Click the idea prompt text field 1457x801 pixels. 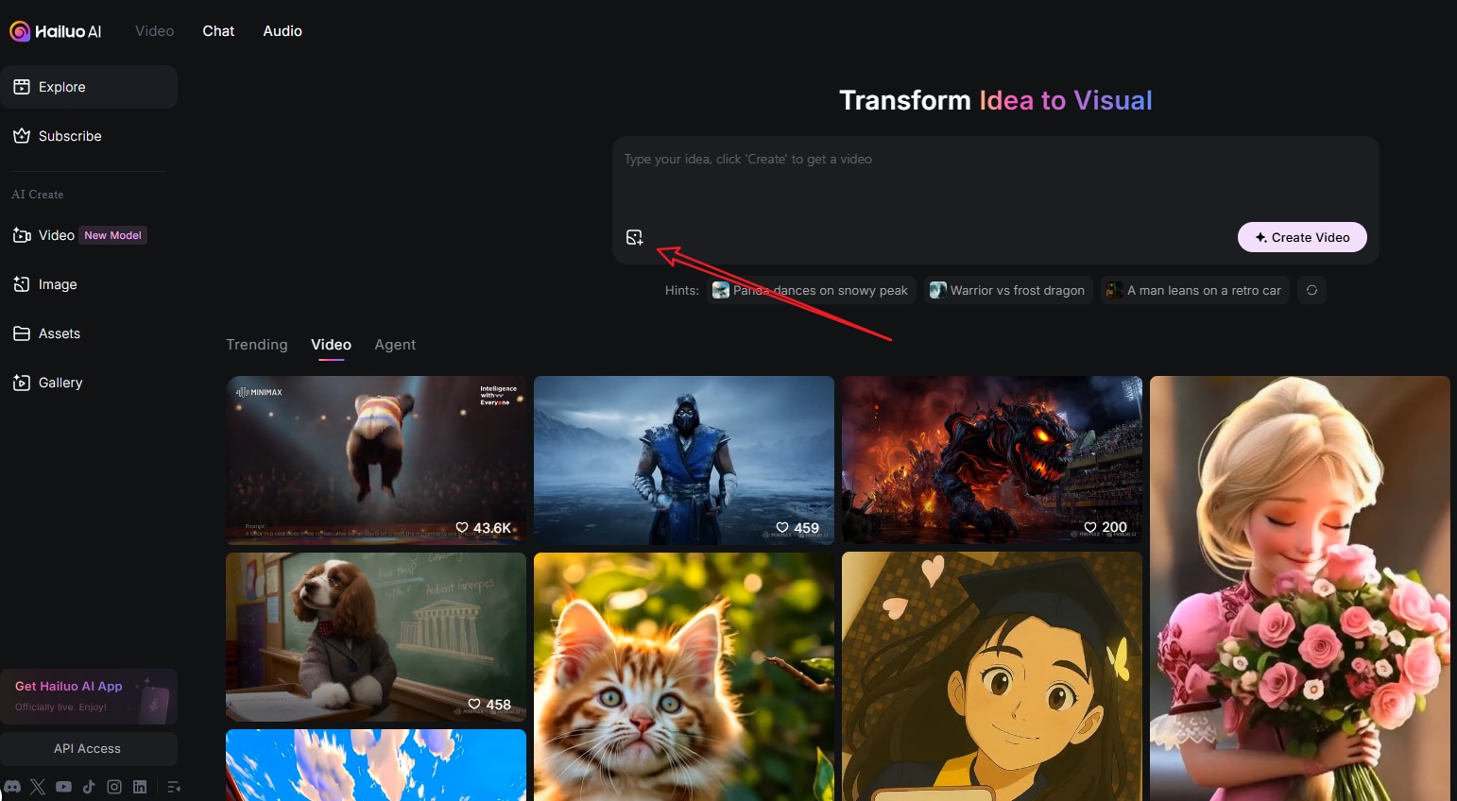tap(996, 179)
